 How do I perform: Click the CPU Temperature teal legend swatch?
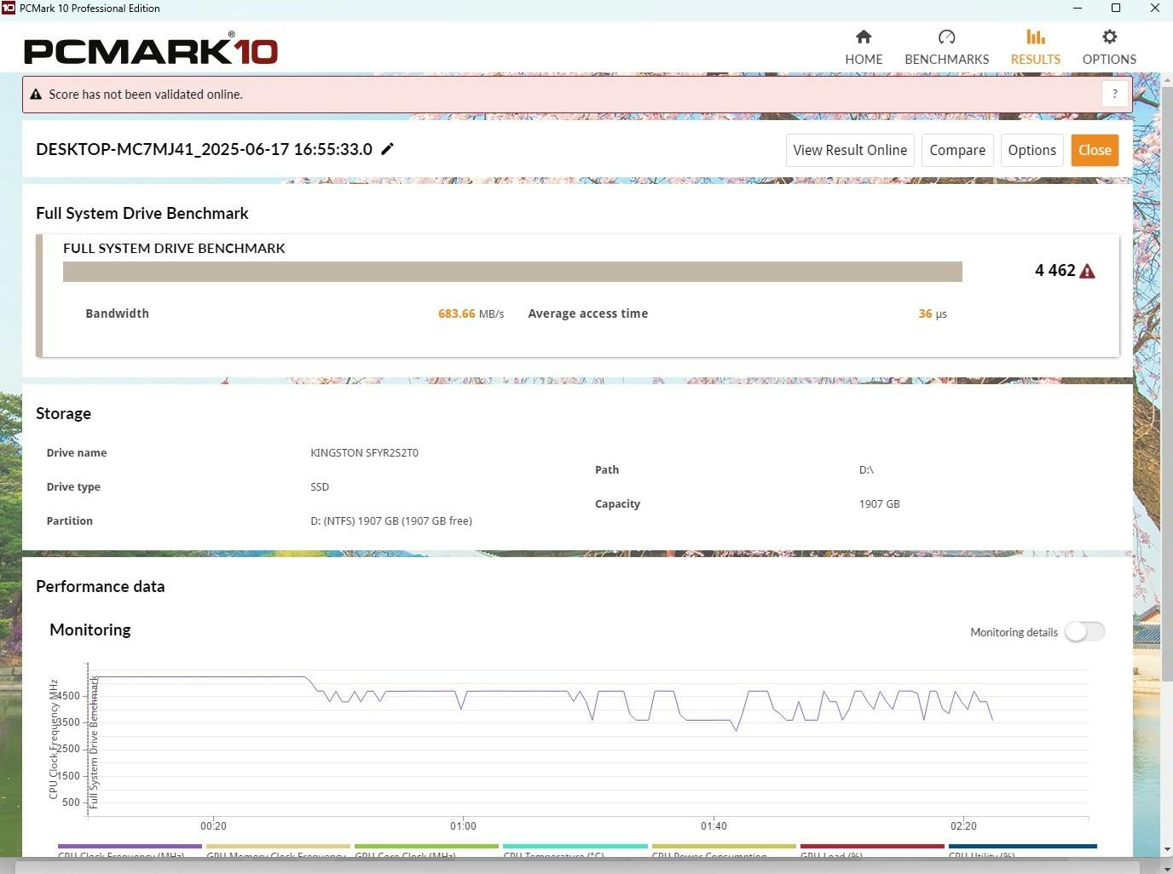click(575, 847)
